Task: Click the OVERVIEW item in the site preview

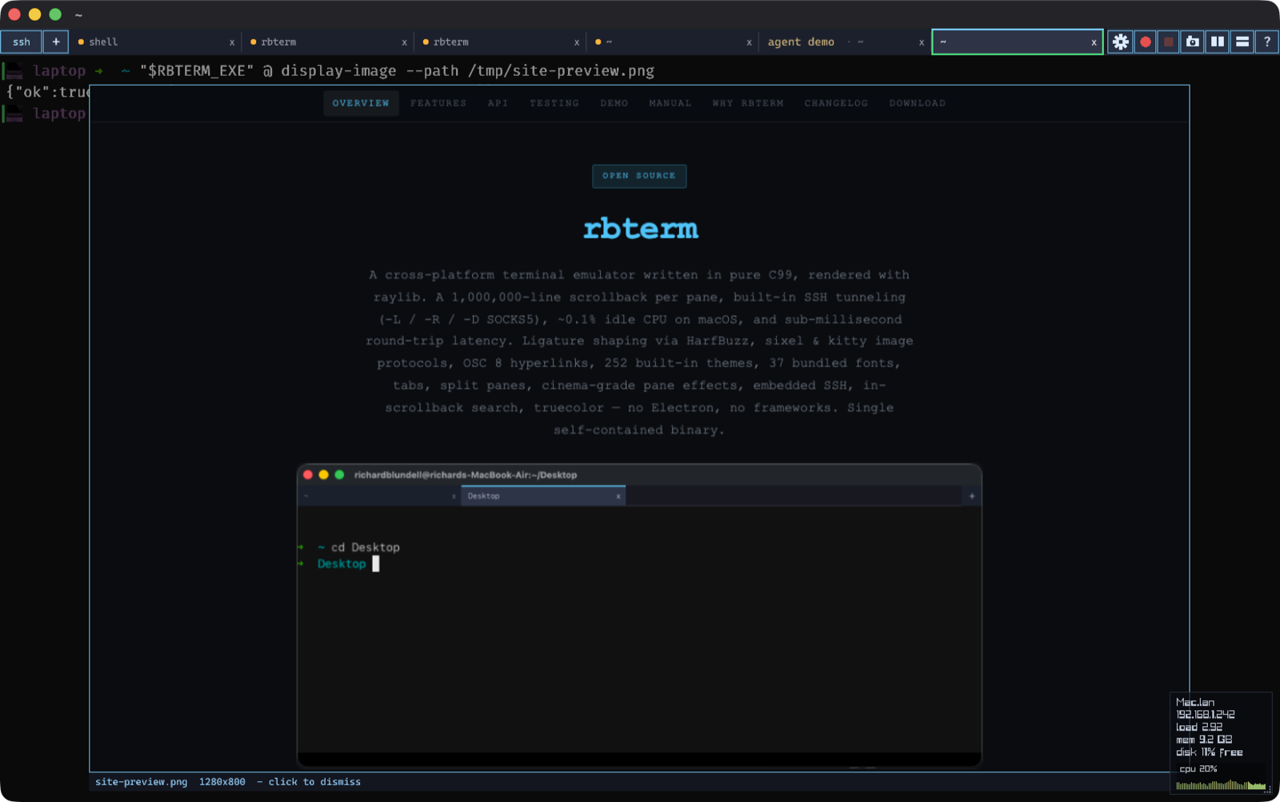Action: [361, 103]
